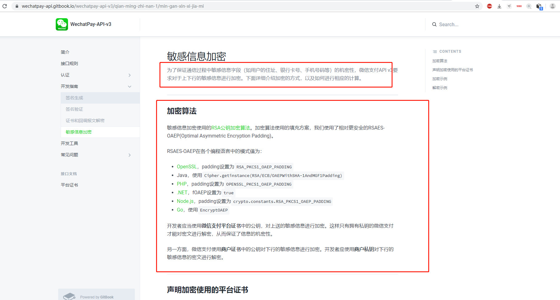The height and width of the screenshot is (300, 560).
Task: Click the Java Cipher.getinstance code snippet
Action: [273, 175]
